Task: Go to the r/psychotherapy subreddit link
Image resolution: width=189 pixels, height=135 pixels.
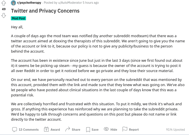Action: pyautogui.click(x=29, y=3)
